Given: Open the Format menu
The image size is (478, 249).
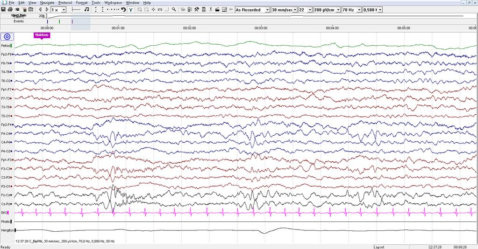Looking at the screenshot, I should 82,3.
